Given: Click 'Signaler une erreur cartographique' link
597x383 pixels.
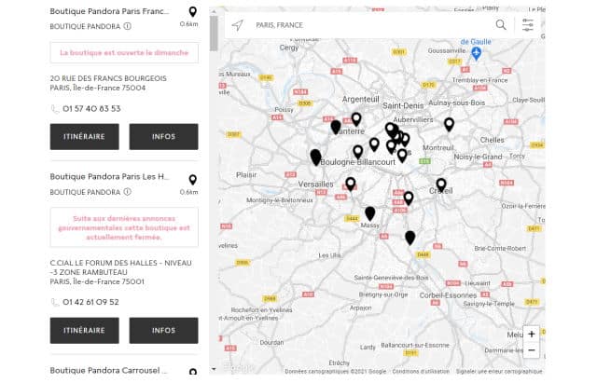Looking at the screenshot, I should (x=499, y=371).
